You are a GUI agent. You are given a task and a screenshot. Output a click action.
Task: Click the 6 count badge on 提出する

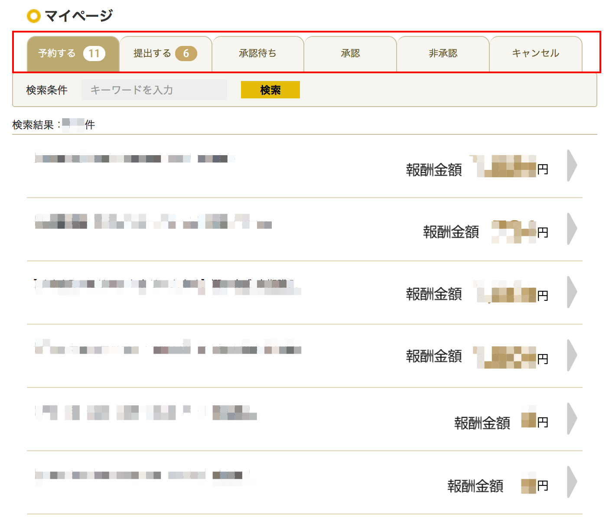[x=186, y=54]
